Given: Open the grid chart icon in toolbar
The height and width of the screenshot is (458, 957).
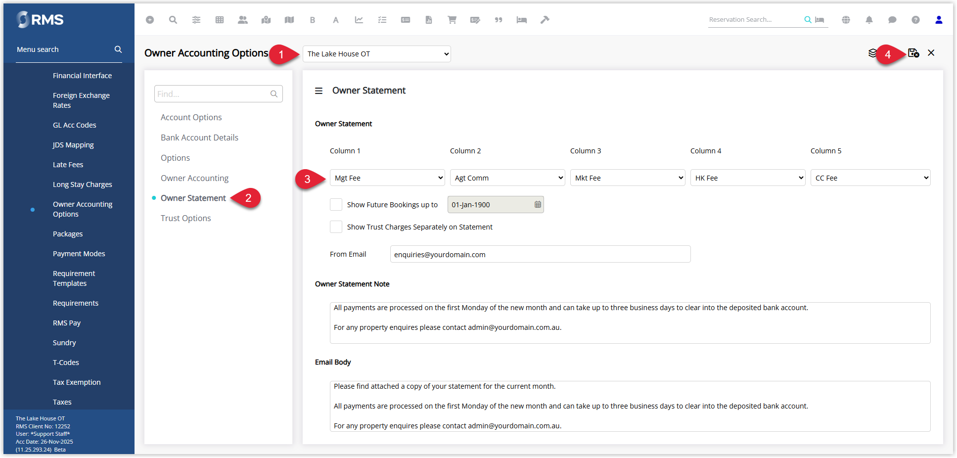Looking at the screenshot, I should click(x=220, y=20).
